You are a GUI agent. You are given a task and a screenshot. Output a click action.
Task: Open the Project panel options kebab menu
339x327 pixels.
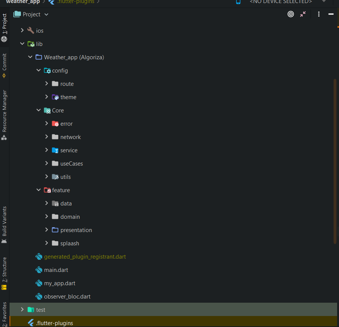point(319,14)
